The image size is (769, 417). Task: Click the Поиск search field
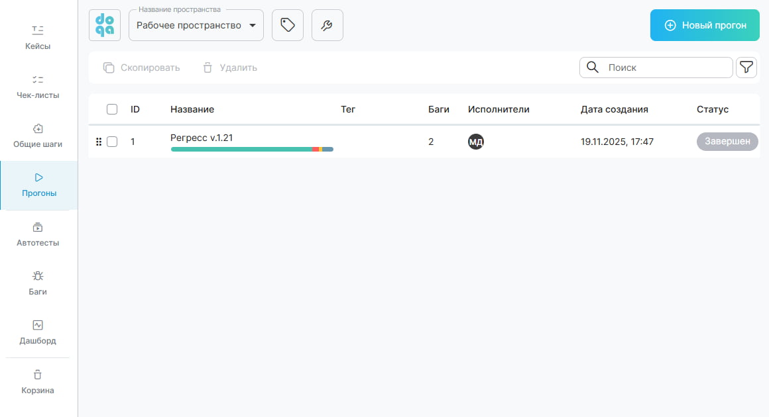pos(663,68)
